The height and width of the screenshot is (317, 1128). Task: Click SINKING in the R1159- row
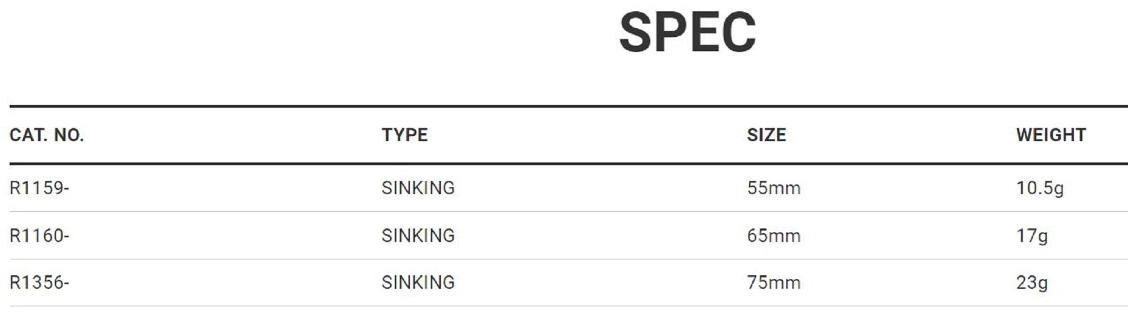(x=418, y=188)
